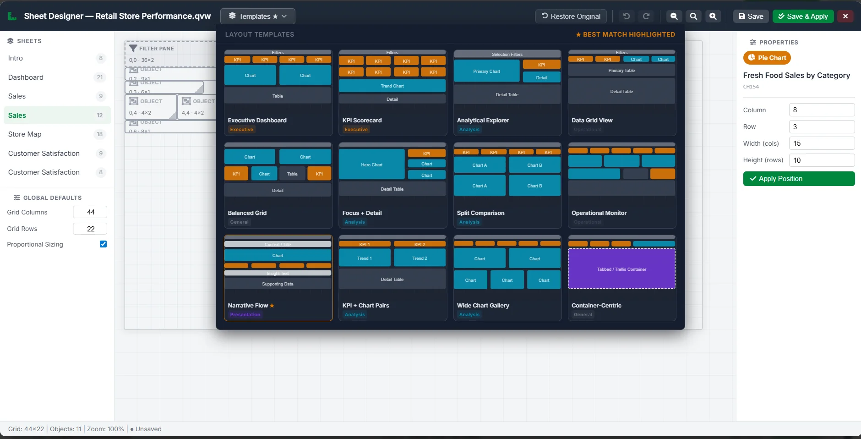Open the Store Map sheet
The image size is (861, 439).
pos(25,134)
